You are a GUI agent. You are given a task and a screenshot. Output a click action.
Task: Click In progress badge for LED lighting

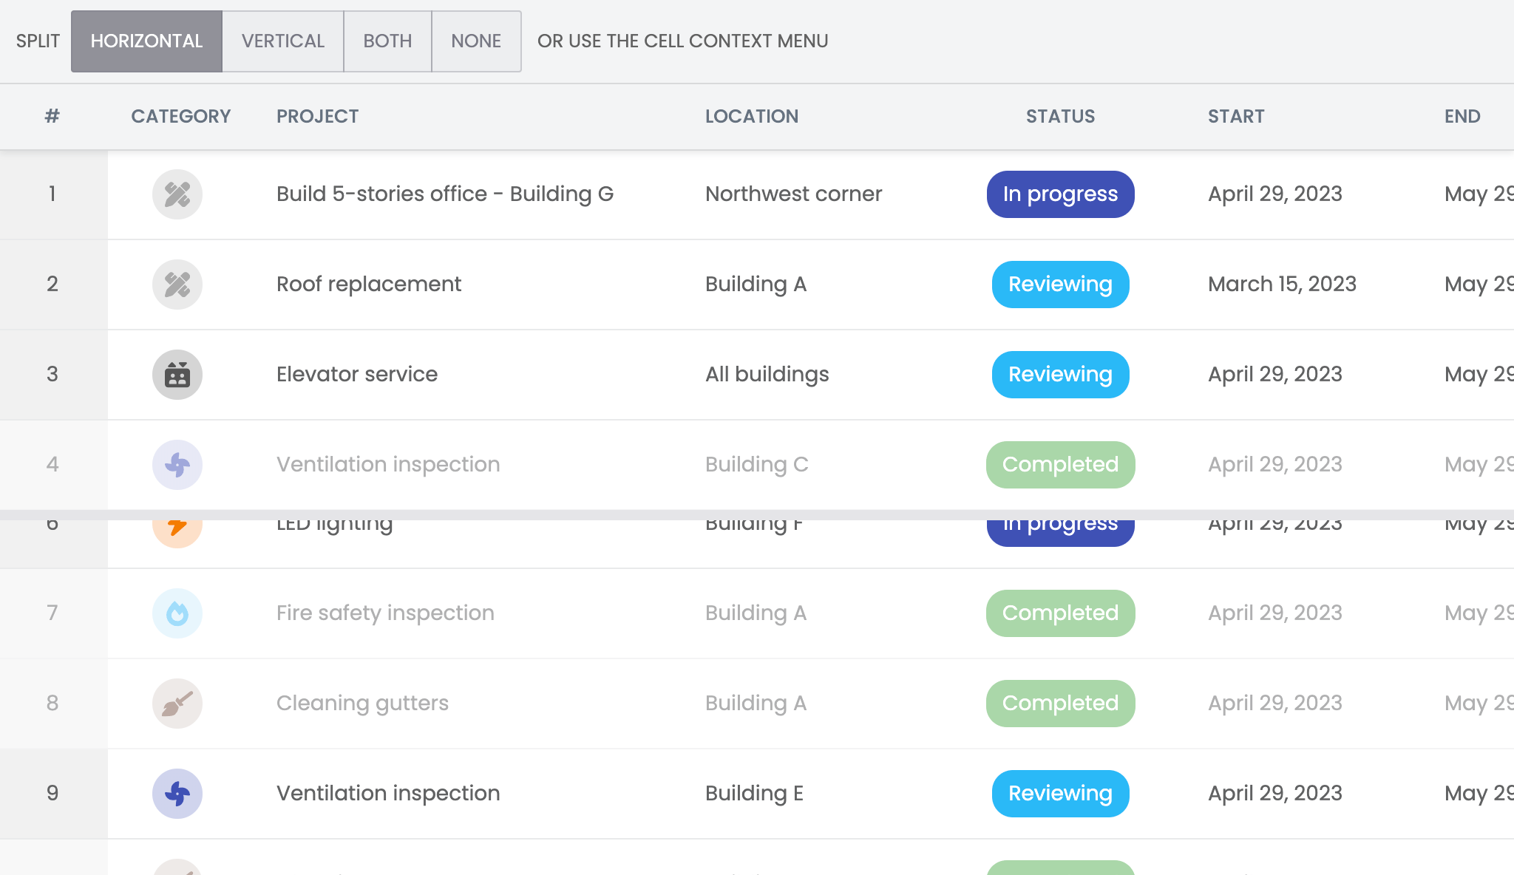(1061, 533)
